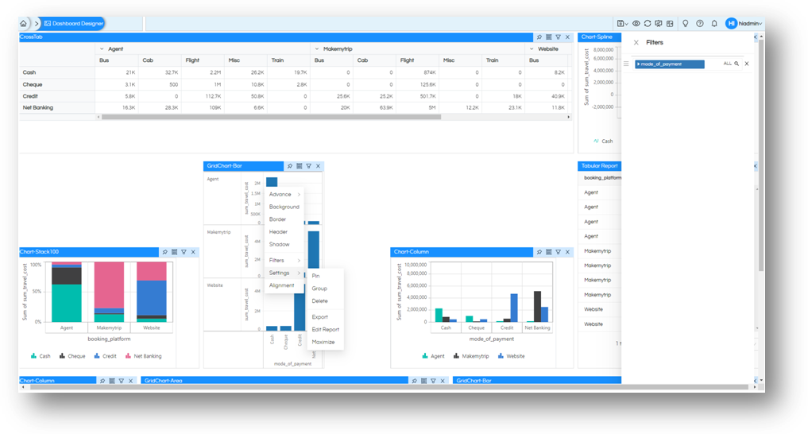This screenshot has width=808, height=434.
Task: Open presentation mode icon in top toolbar
Action: [x=659, y=23]
